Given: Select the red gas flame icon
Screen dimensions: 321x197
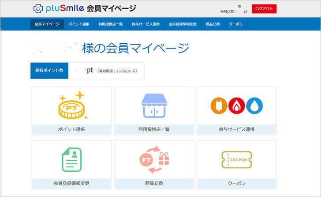Looking at the screenshot, I should tap(236, 106).
